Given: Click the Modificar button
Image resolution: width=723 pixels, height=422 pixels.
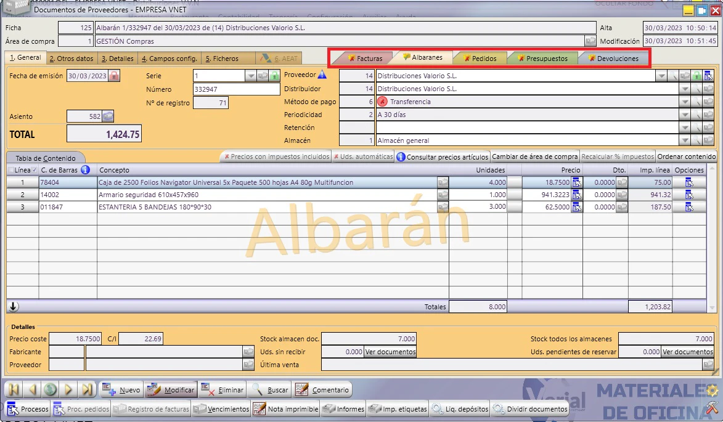Looking at the screenshot, I should pos(171,390).
